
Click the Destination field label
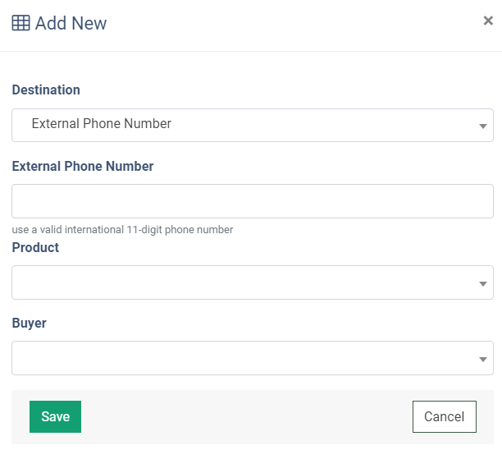tap(46, 90)
